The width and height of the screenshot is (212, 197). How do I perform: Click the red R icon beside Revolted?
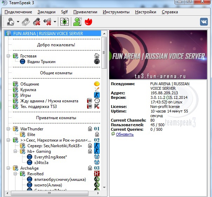pyautogui.click(x=97, y=174)
